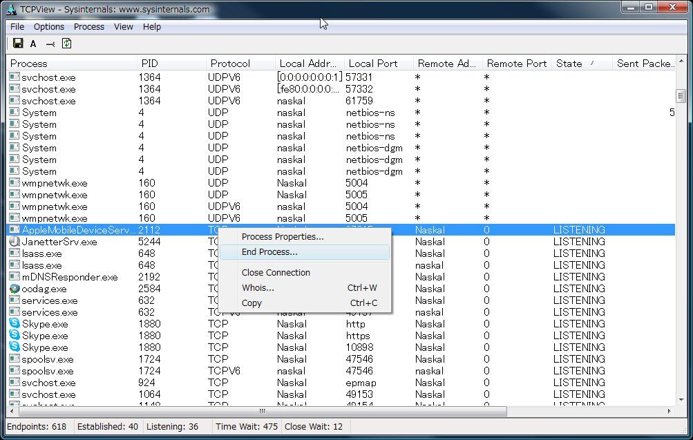
Task: Click the vertical scrollbar thumb
Action: pos(681,96)
